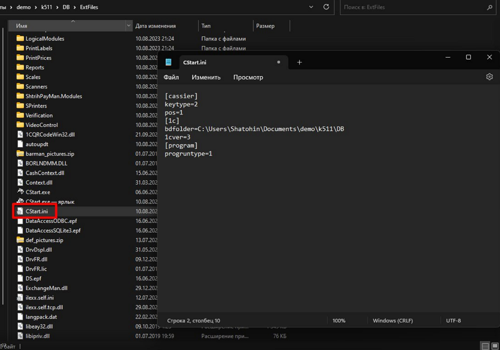The image size is (500, 350).
Task: Select the DataAccessSQLite3.epf file
Action: (53, 230)
